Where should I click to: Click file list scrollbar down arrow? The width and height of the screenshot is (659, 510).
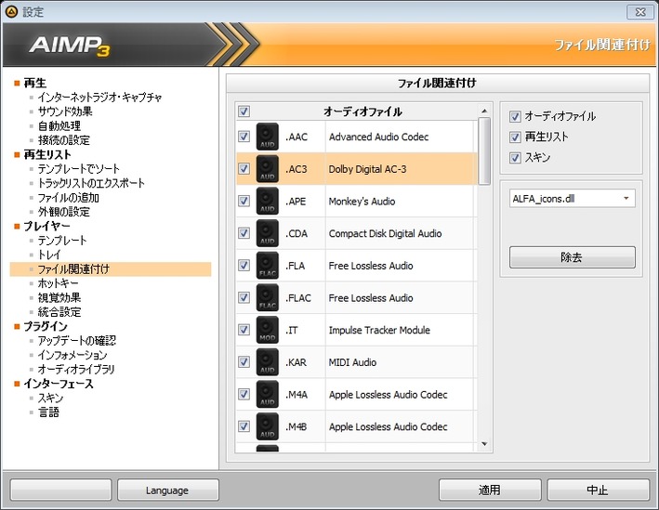(x=484, y=444)
